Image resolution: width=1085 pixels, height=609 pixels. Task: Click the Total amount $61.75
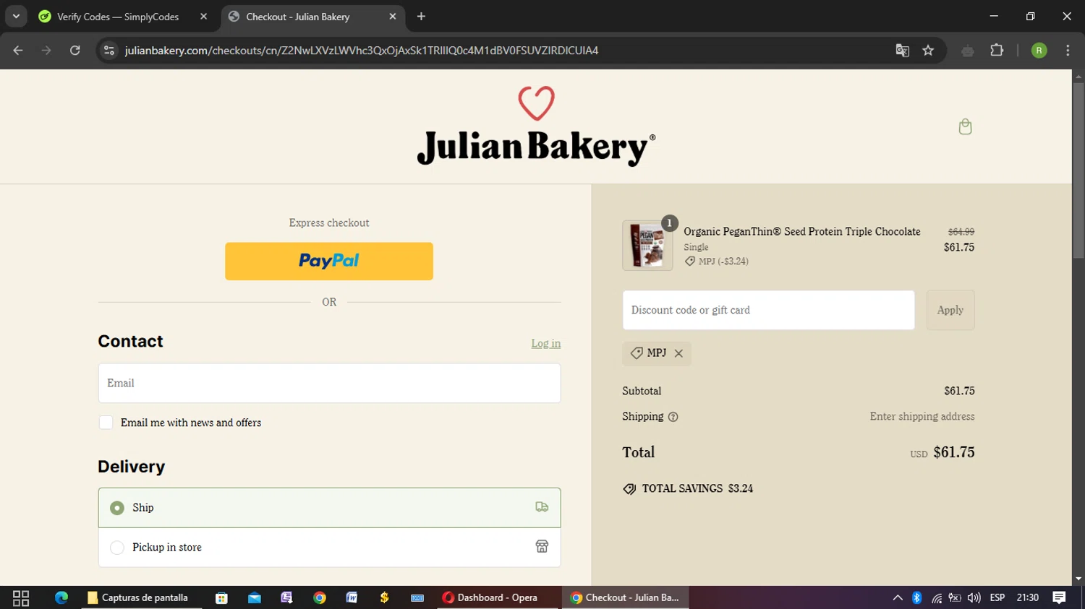tap(954, 452)
